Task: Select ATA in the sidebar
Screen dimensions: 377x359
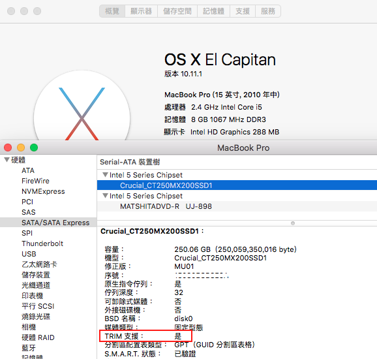Action: tap(28, 170)
